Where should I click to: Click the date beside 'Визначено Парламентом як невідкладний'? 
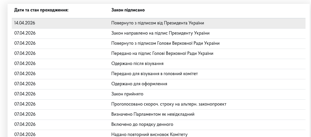(25, 114)
